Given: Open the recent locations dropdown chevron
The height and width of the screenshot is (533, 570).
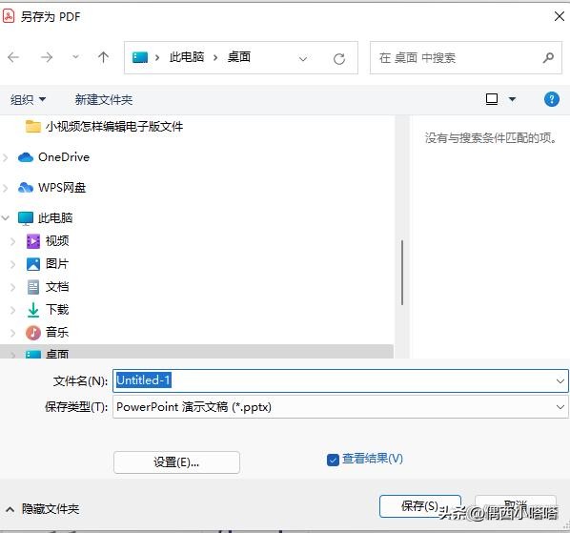Looking at the screenshot, I should (75, 57).
